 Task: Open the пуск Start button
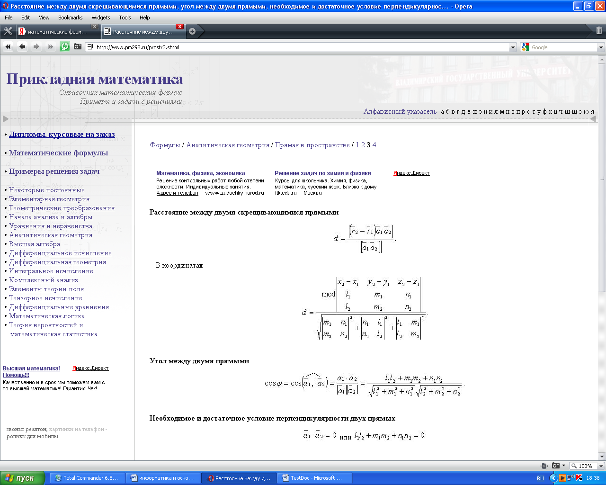click(23, 478)
